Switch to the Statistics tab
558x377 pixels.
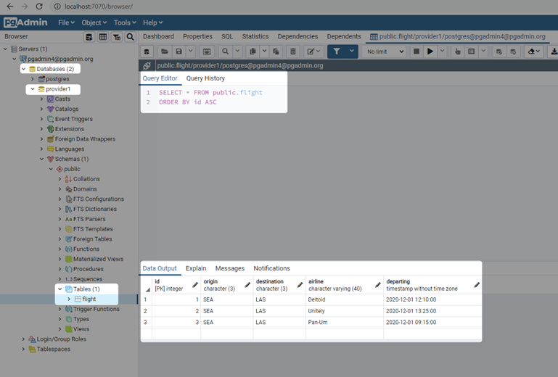tap(255, 37)
